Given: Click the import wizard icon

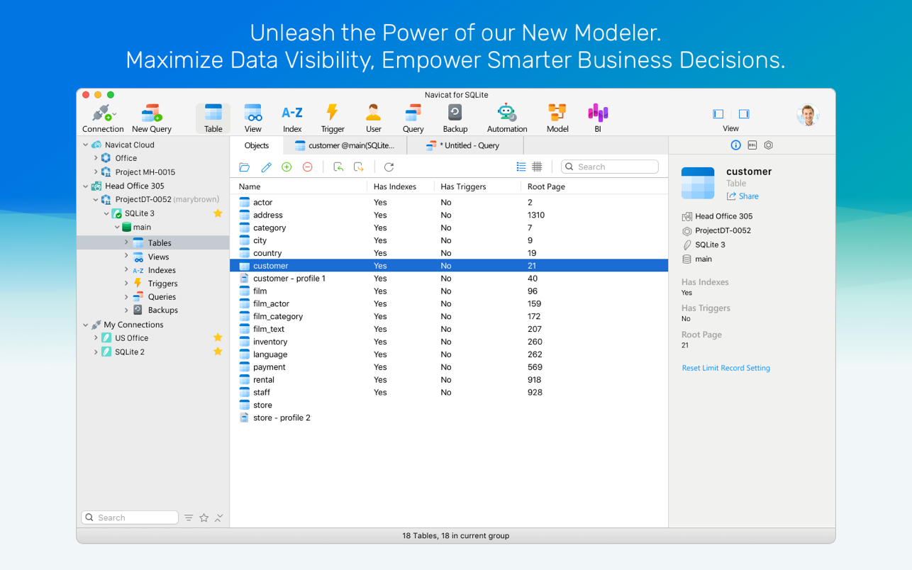Looking at the screenshot, I should point(338,167).
